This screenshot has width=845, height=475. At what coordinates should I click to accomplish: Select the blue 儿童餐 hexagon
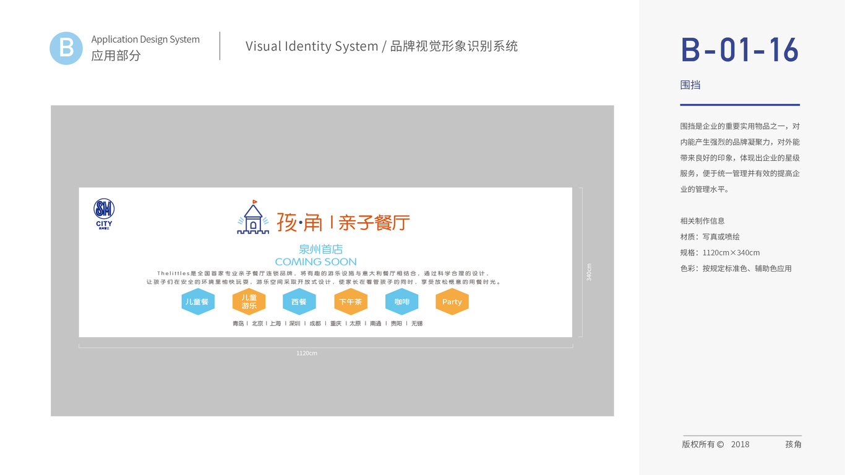coord(198,302)
